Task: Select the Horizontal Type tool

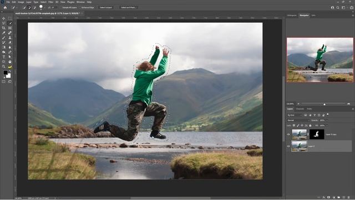Action: pos(4,57)
